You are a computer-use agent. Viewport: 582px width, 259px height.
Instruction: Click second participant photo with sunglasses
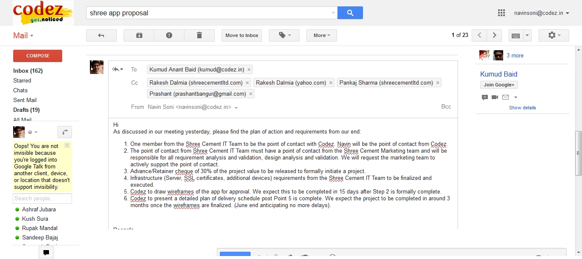tap(498, 55)
